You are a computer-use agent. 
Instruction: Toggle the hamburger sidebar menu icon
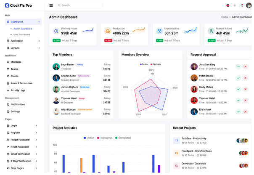pyautogui.click(x=51, y=5)
